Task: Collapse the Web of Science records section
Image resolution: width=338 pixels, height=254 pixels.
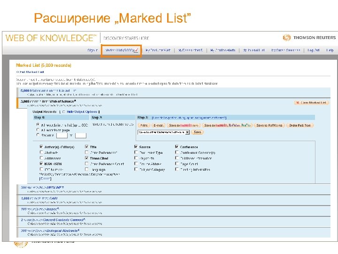Action: tap(48, 101)
